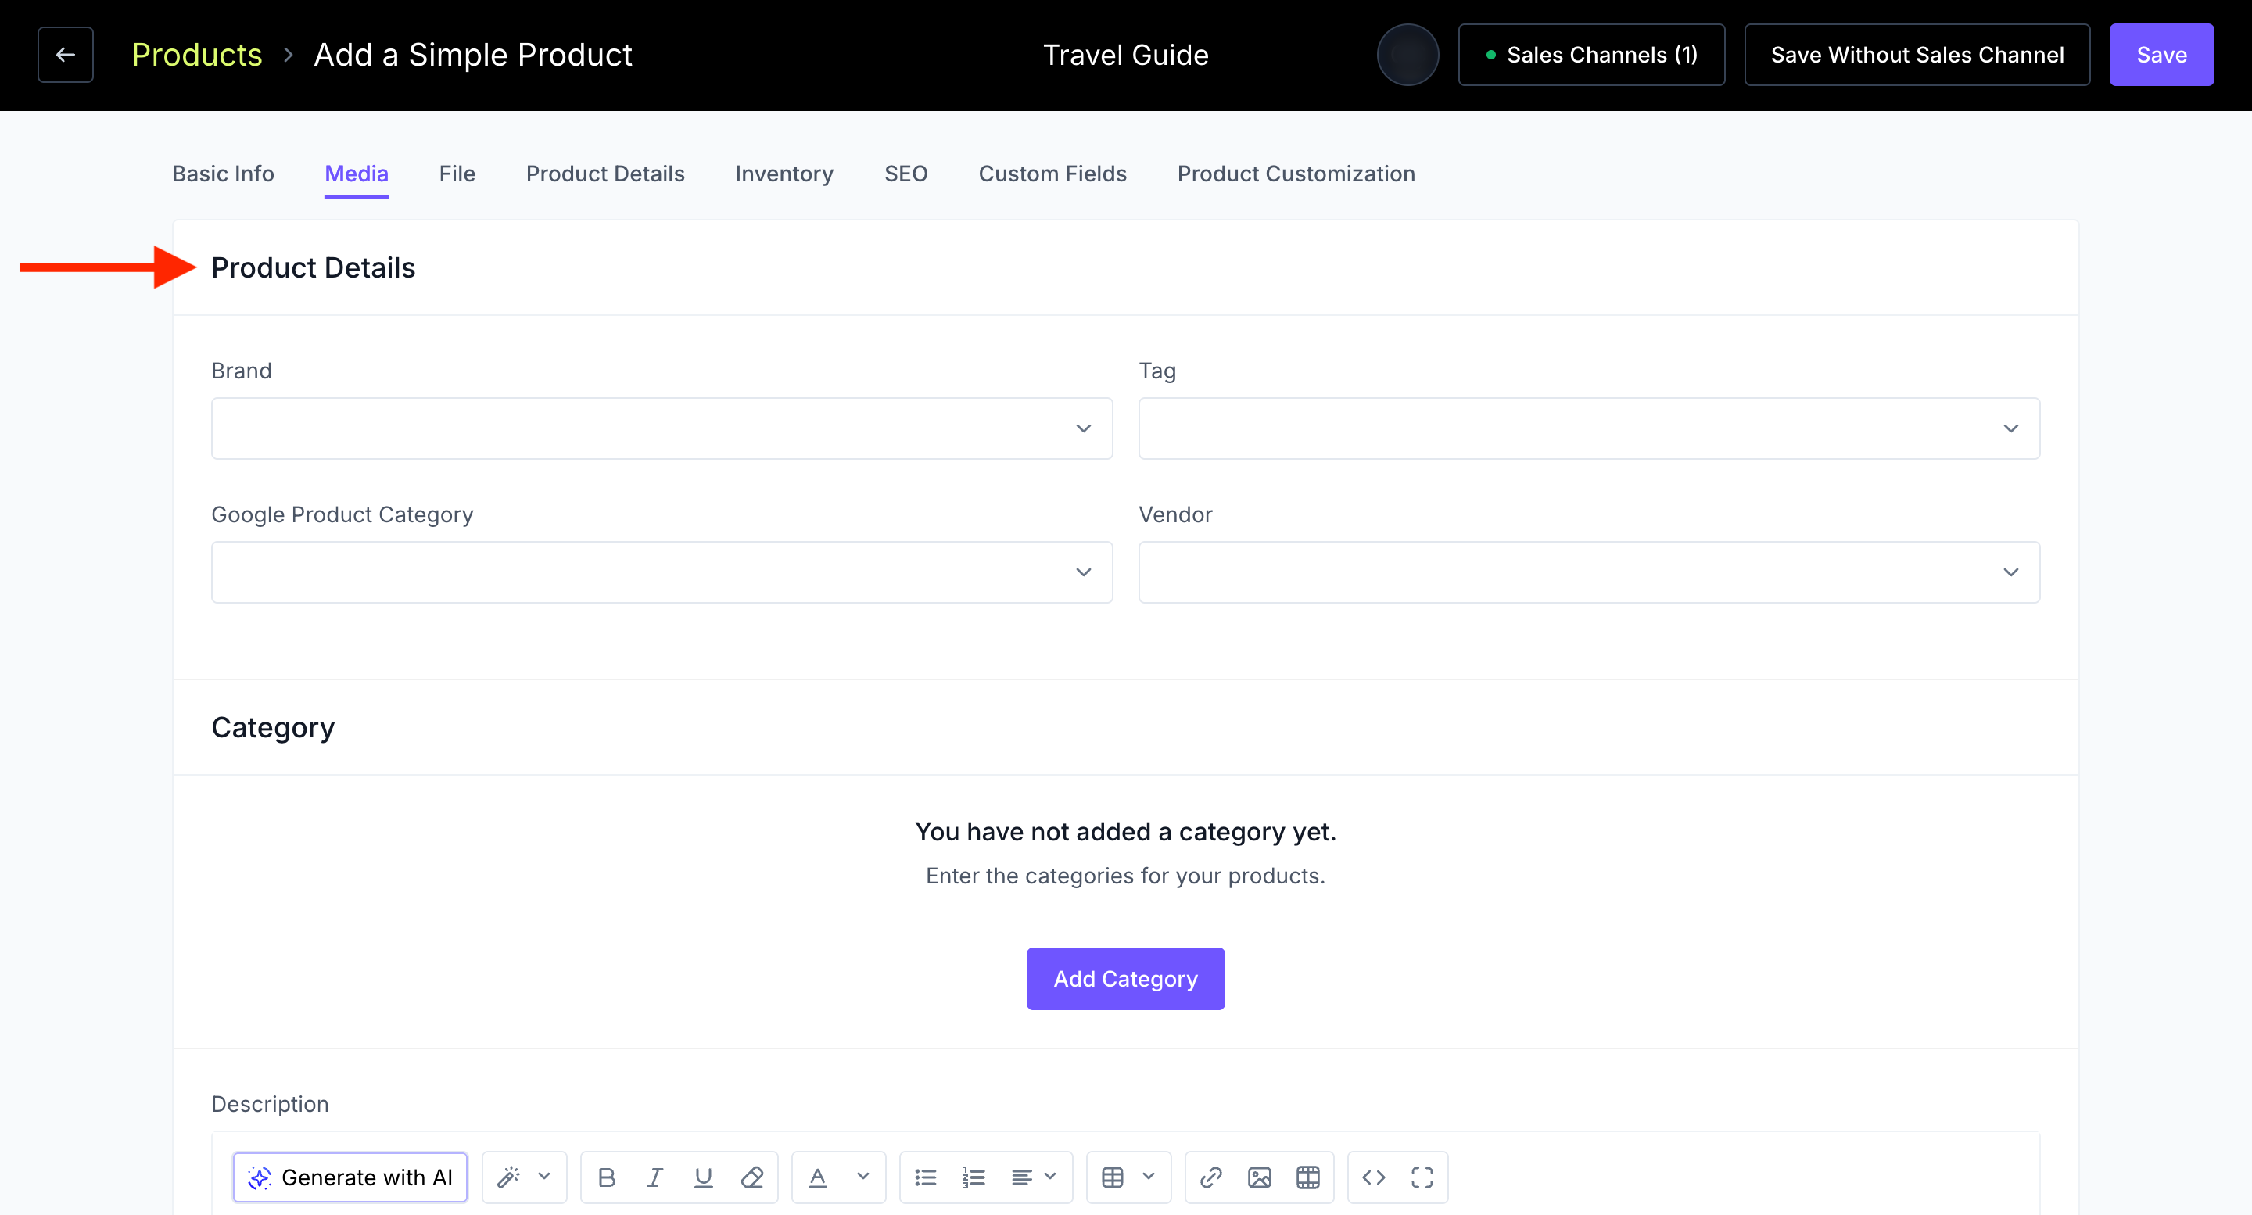Click the paragraph alignment icon
2252x1215 pixels.
coord(1021,1177)
